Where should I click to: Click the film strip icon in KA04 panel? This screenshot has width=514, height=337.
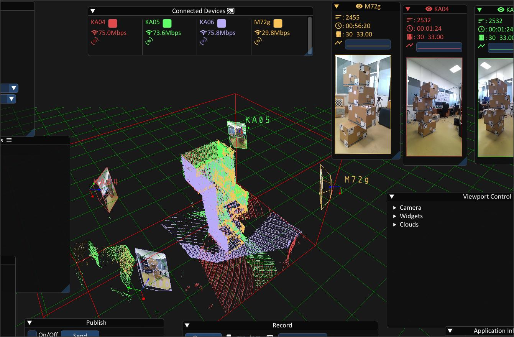410,37
